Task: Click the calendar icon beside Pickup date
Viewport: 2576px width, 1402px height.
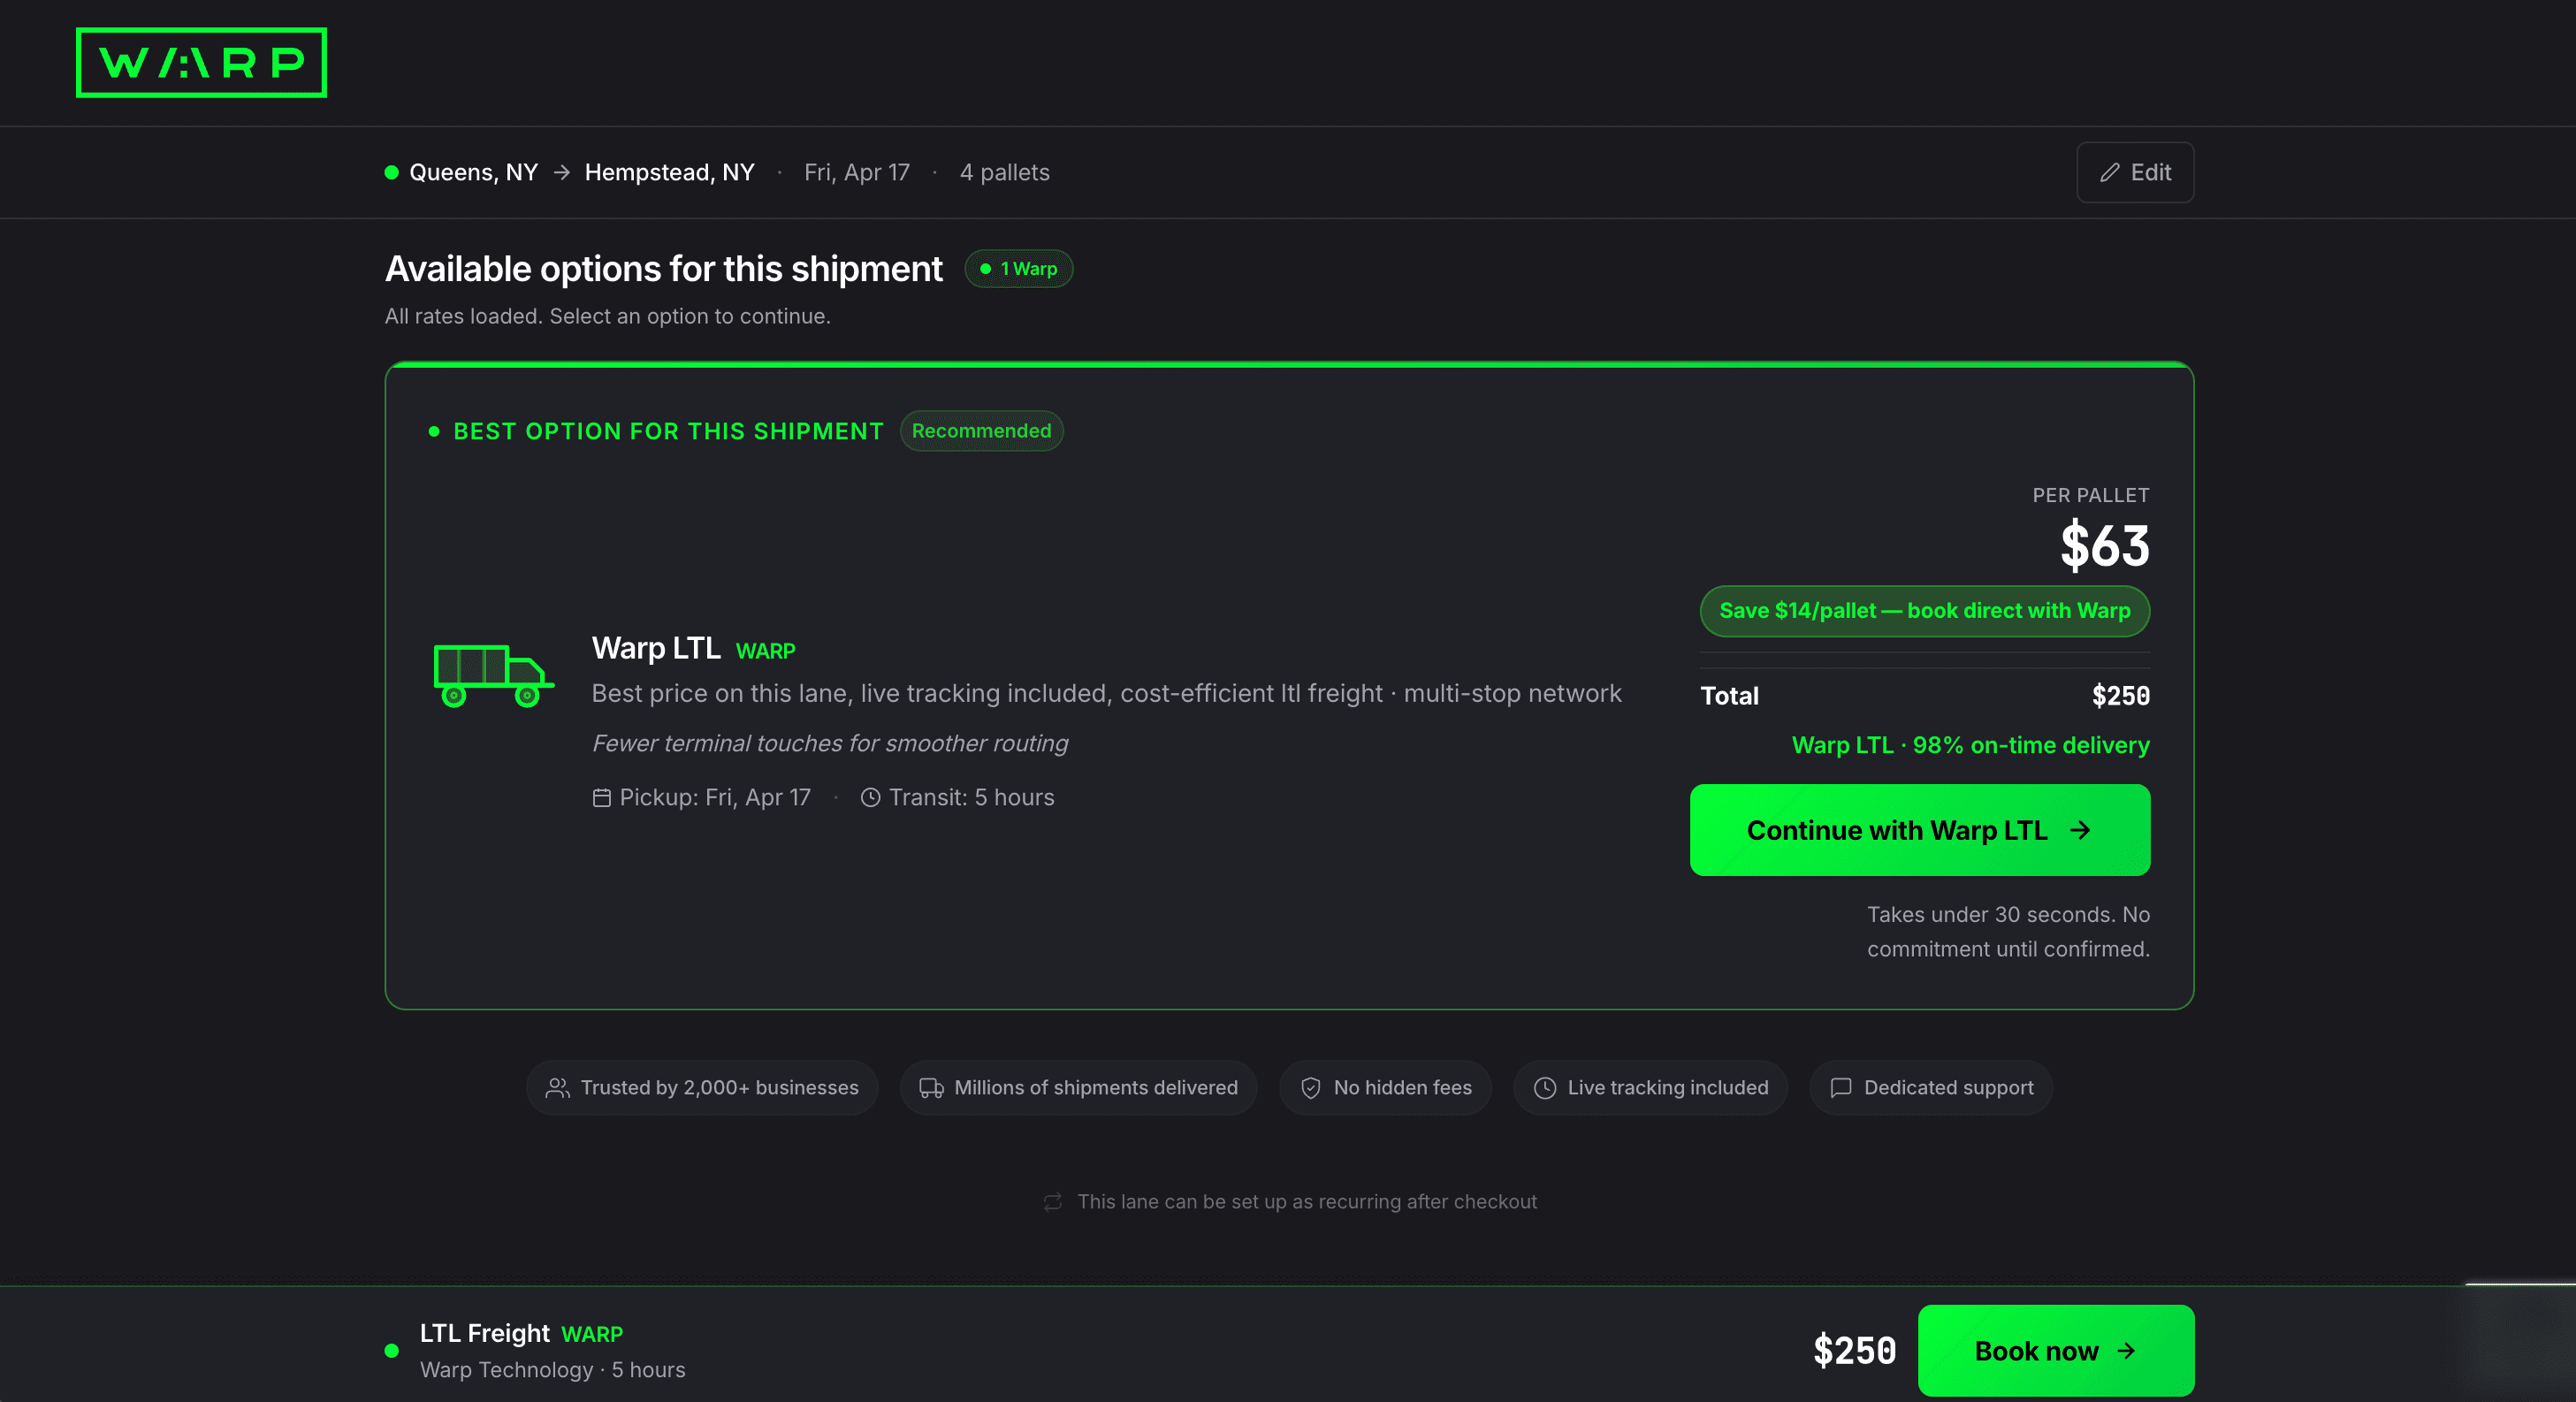Action: [x=601, y=797]
